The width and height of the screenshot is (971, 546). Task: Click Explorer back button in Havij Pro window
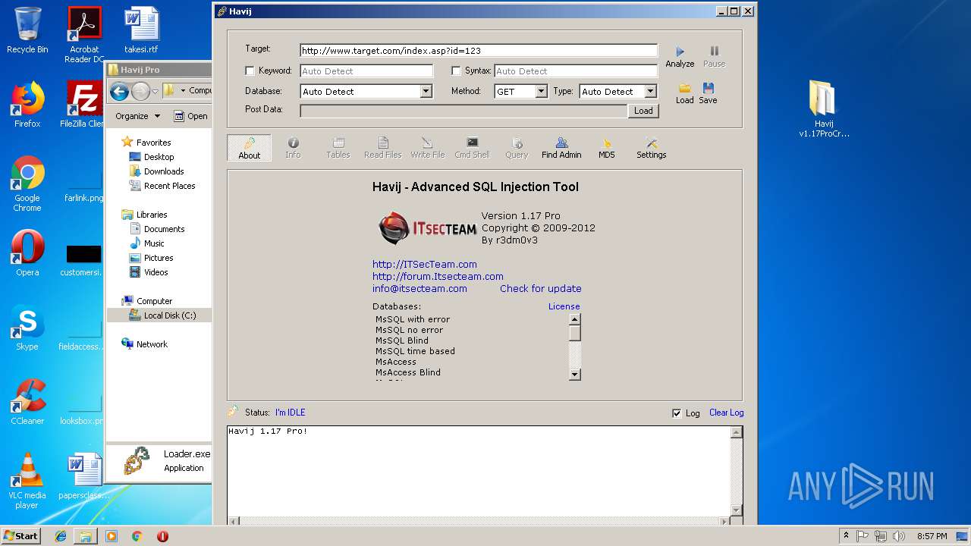click(x=119, y=92)
